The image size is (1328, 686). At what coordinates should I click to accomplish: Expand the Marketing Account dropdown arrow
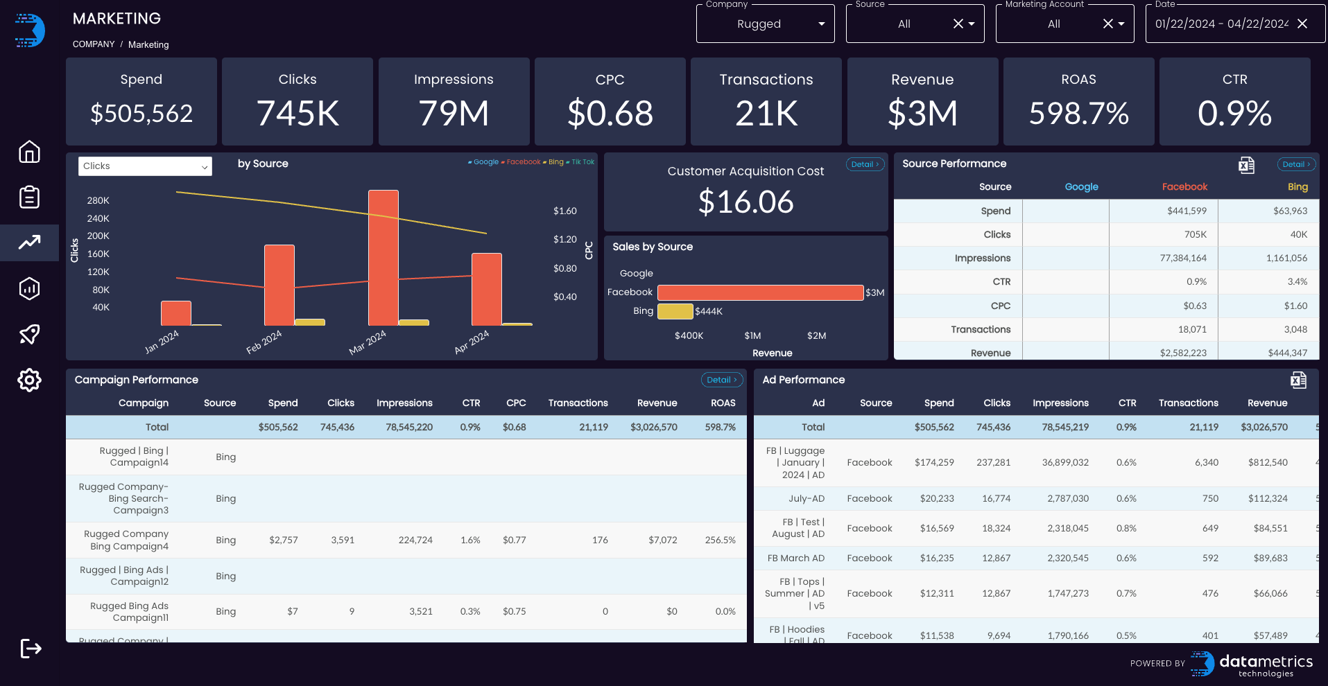point(1121,24)
